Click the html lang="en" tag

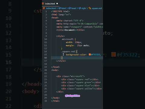coord(61,15)
